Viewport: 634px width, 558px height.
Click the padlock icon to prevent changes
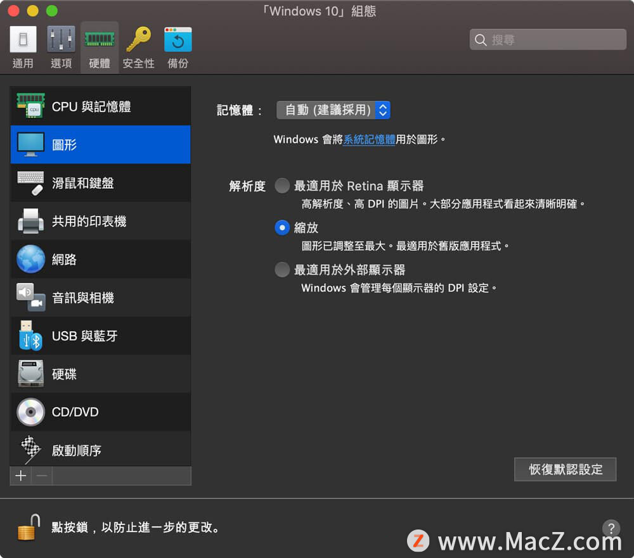click(29, 528)
